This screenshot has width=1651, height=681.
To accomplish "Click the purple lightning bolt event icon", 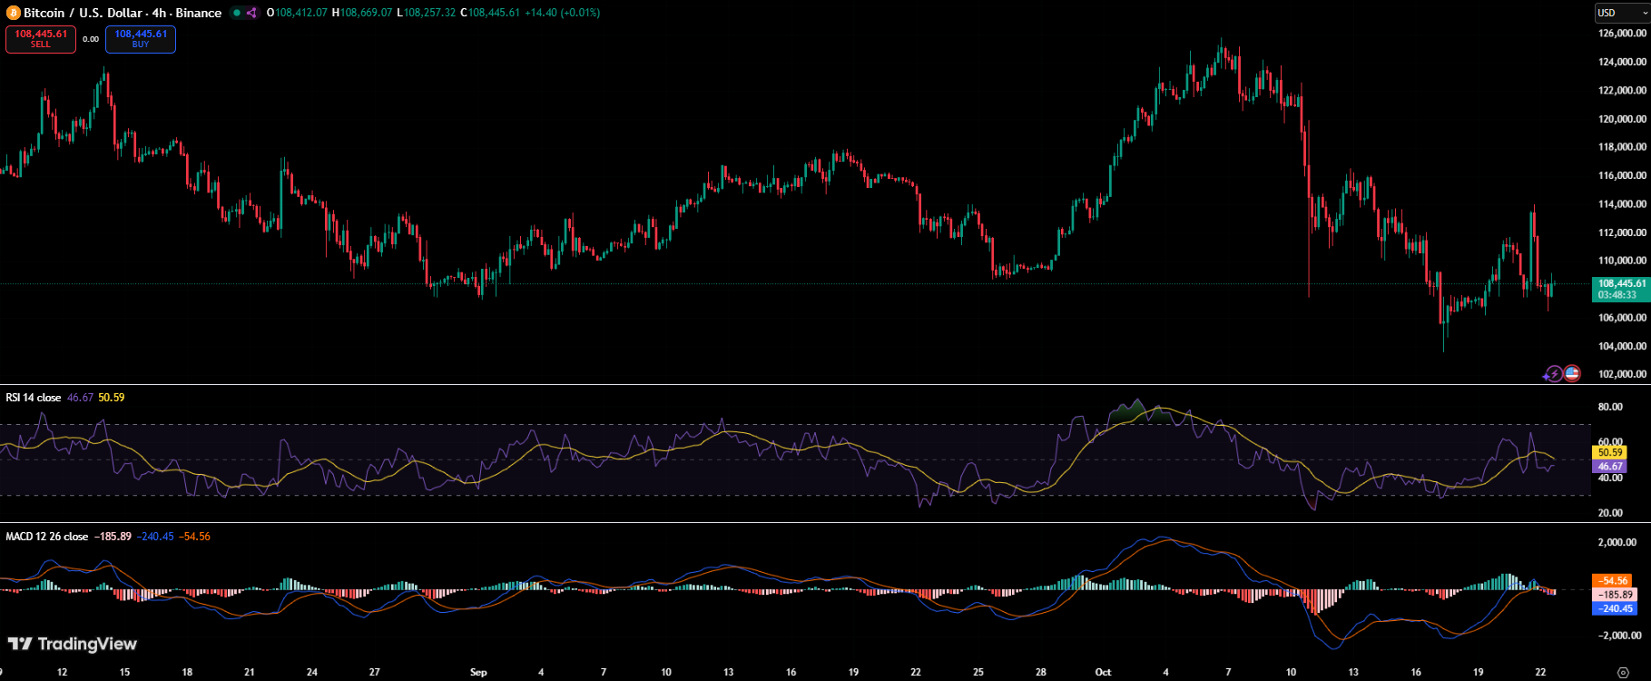I will 1554,373.
